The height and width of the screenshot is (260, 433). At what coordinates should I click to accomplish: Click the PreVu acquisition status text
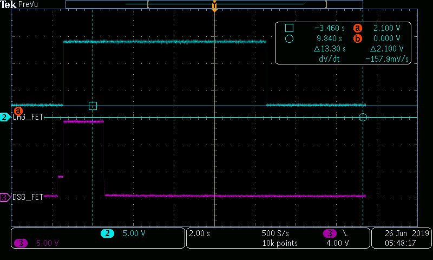(x=28, y=4)
